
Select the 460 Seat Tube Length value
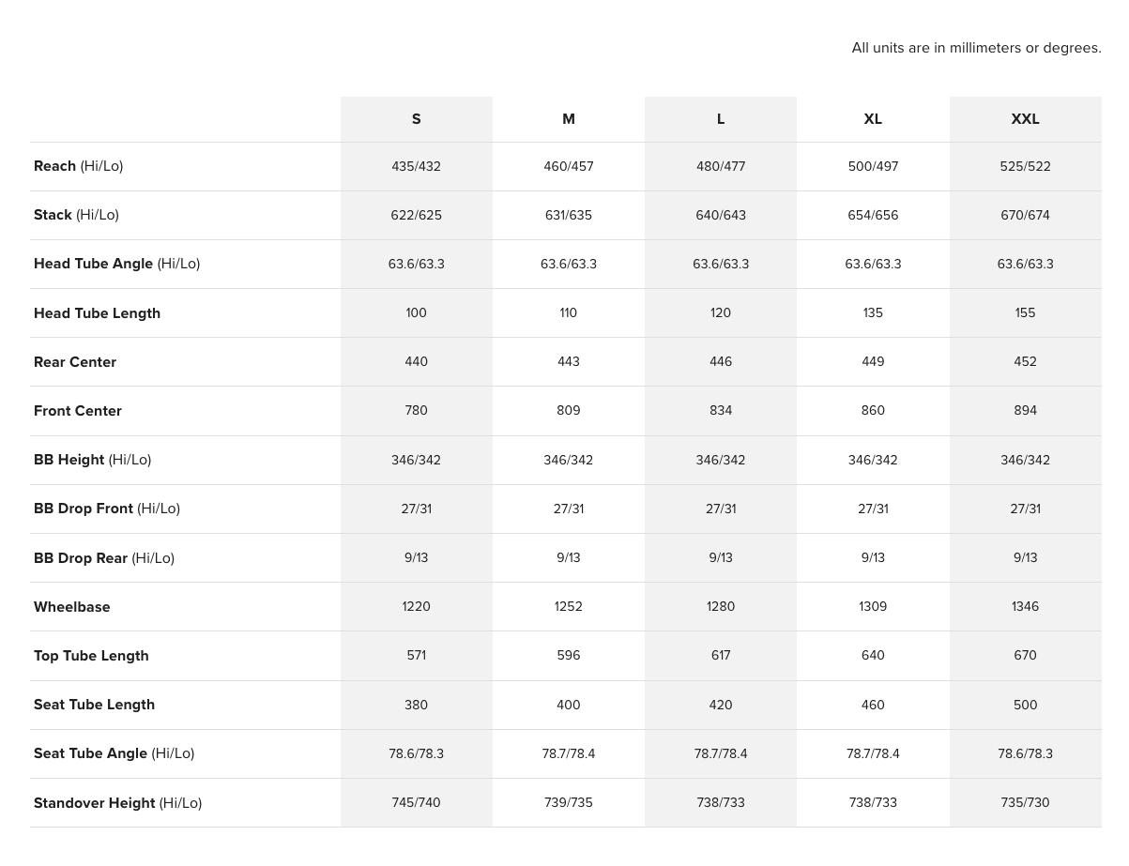(873, 705)
